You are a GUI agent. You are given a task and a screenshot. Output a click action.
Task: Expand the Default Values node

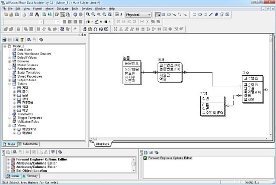pyautogui.click(x=10, y=58)
